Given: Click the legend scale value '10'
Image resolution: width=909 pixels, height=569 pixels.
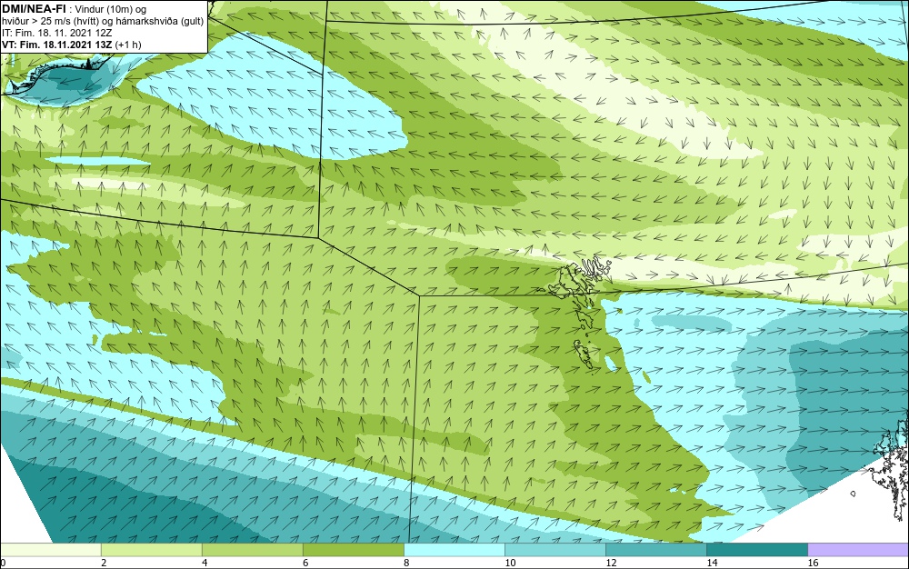Looking at the screenshot, I should (x=510, y=563).
